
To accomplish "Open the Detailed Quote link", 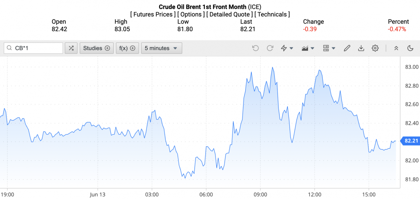I will pos(229,14).
